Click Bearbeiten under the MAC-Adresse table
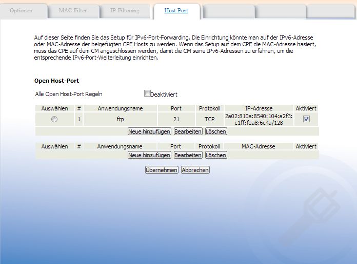 188,155
